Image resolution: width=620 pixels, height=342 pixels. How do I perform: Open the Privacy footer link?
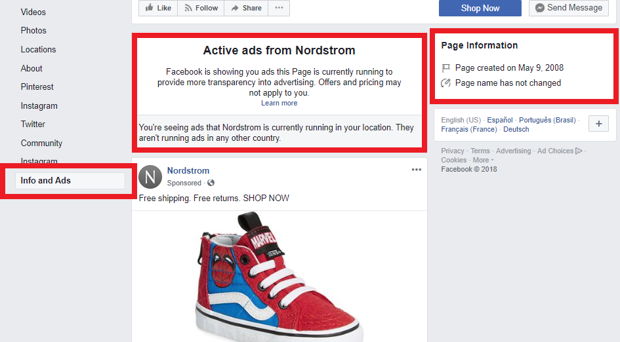(453, 151)
